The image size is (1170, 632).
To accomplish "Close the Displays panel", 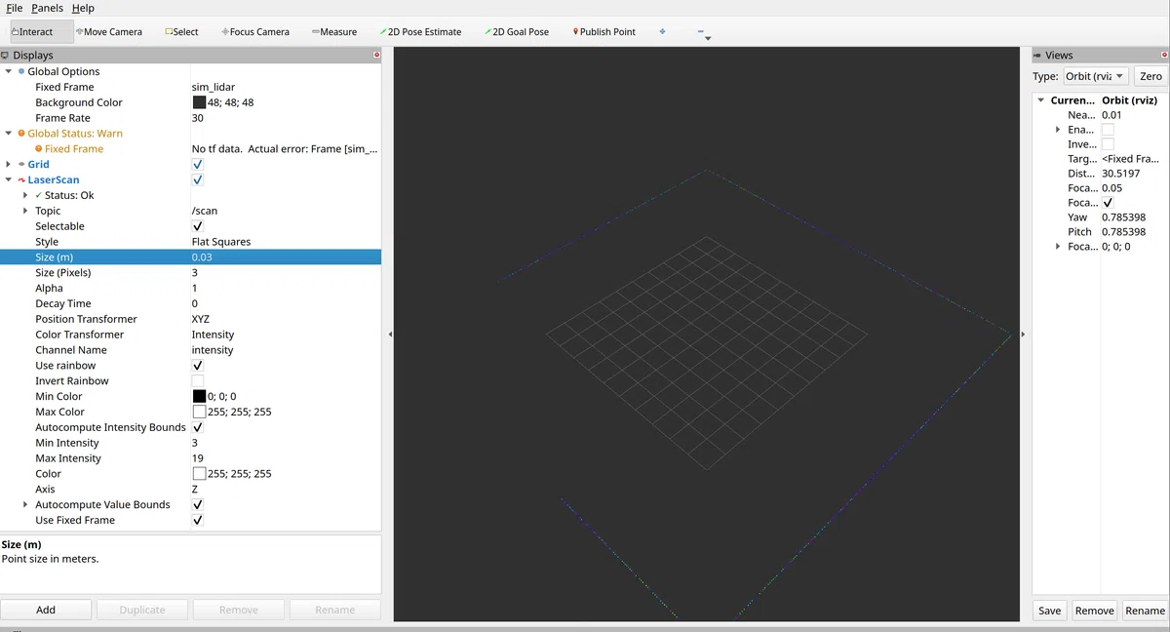I will point(377,56).
